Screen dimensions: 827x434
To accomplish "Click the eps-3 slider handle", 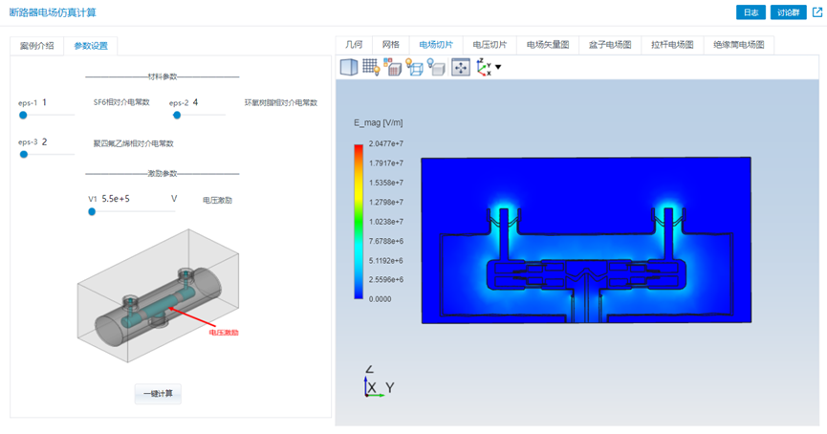I will 24,155.
